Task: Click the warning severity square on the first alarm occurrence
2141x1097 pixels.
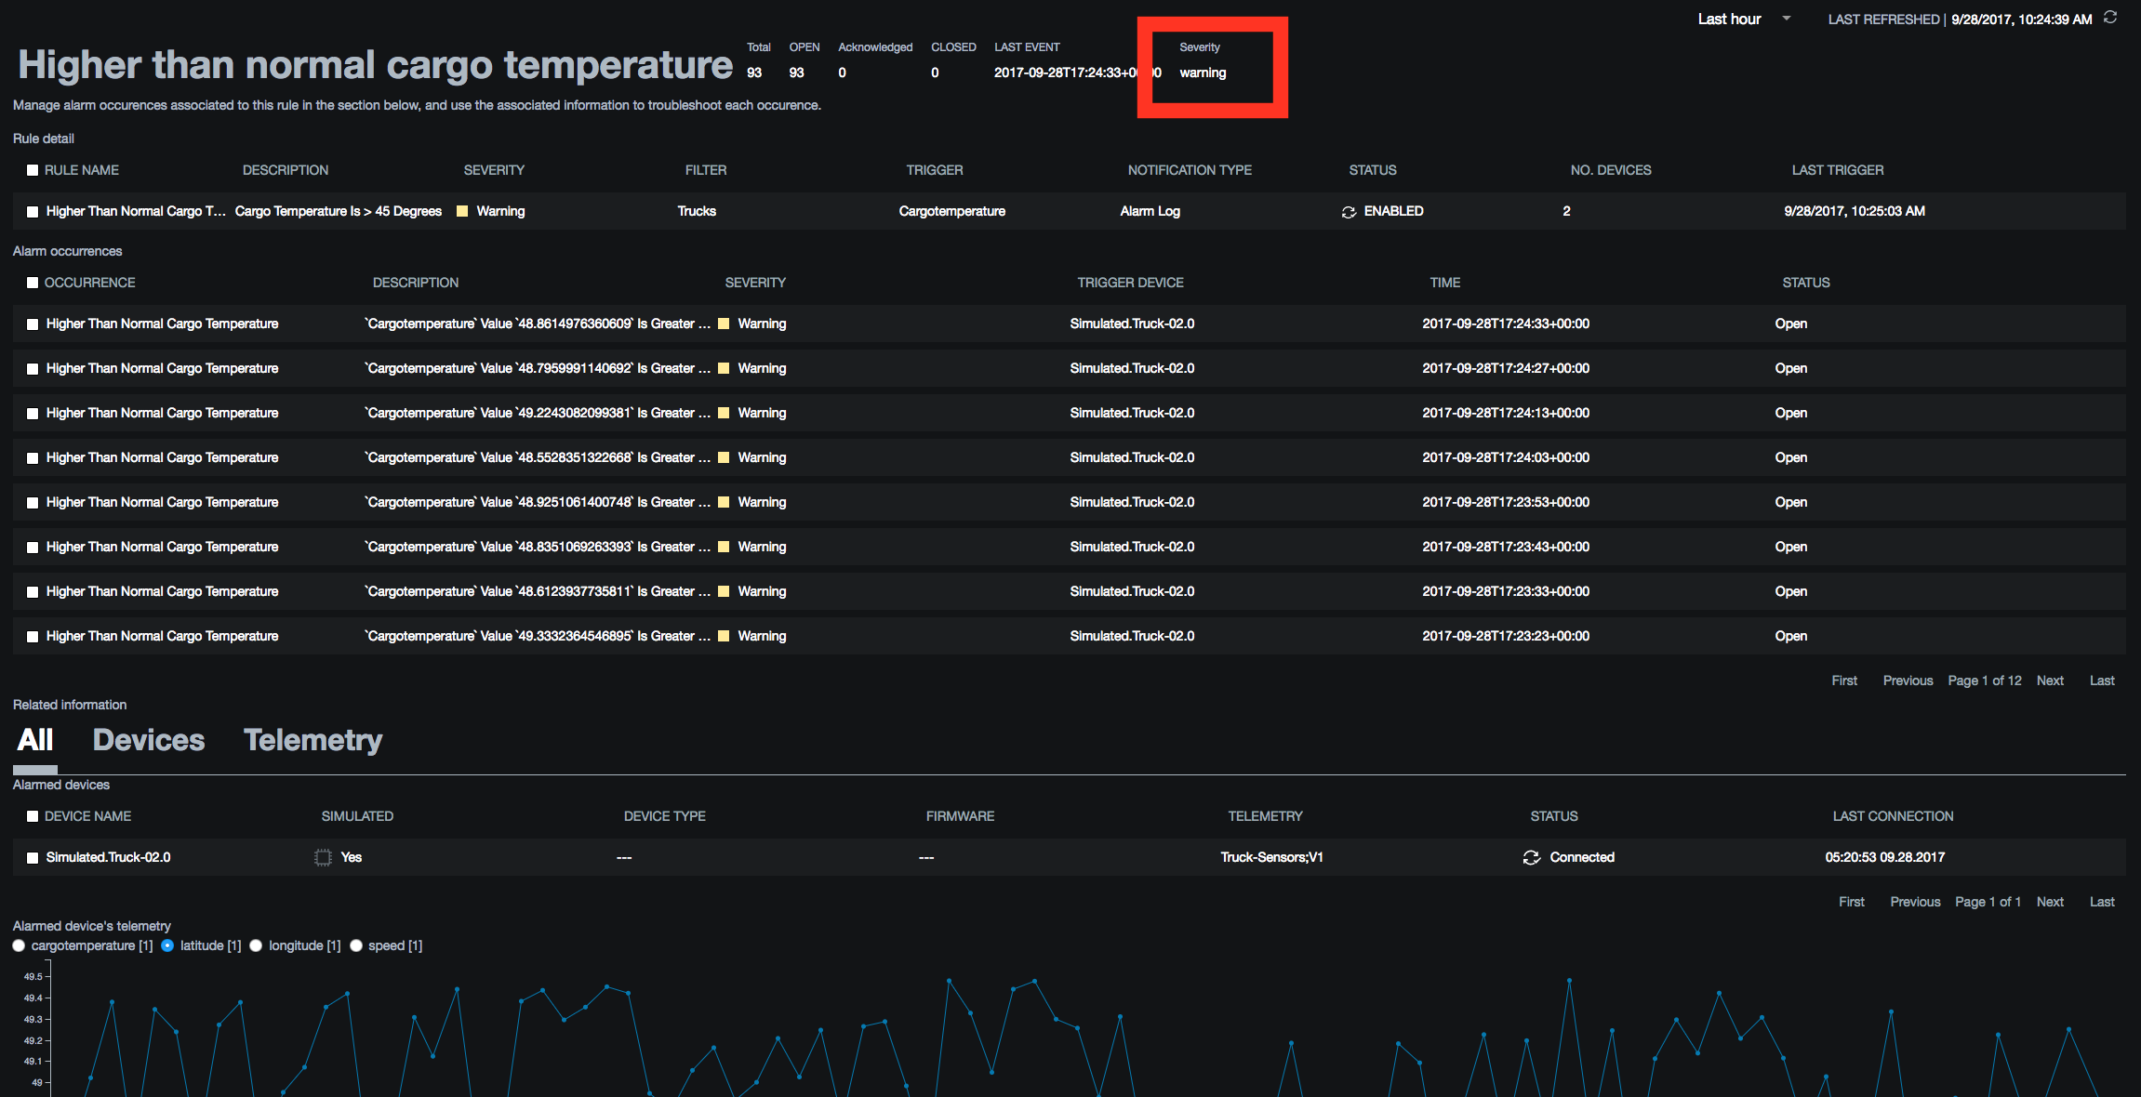Action: [x=724, y=324]
